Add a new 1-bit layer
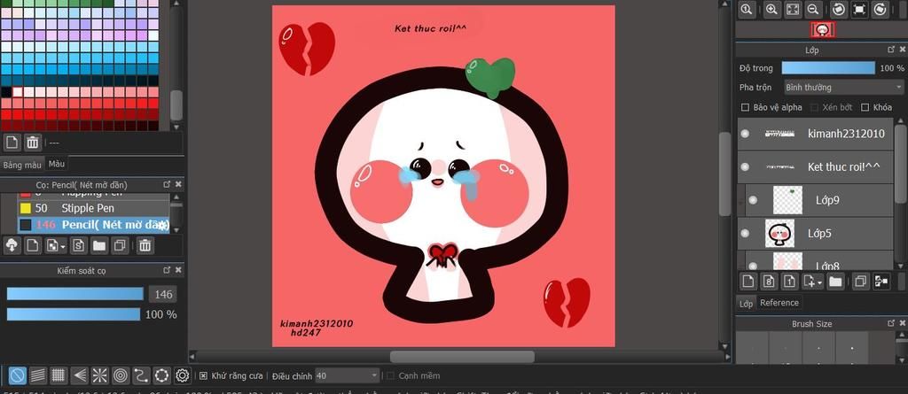The width and height of the screenshot is (908, 394). tap(790, 282)
